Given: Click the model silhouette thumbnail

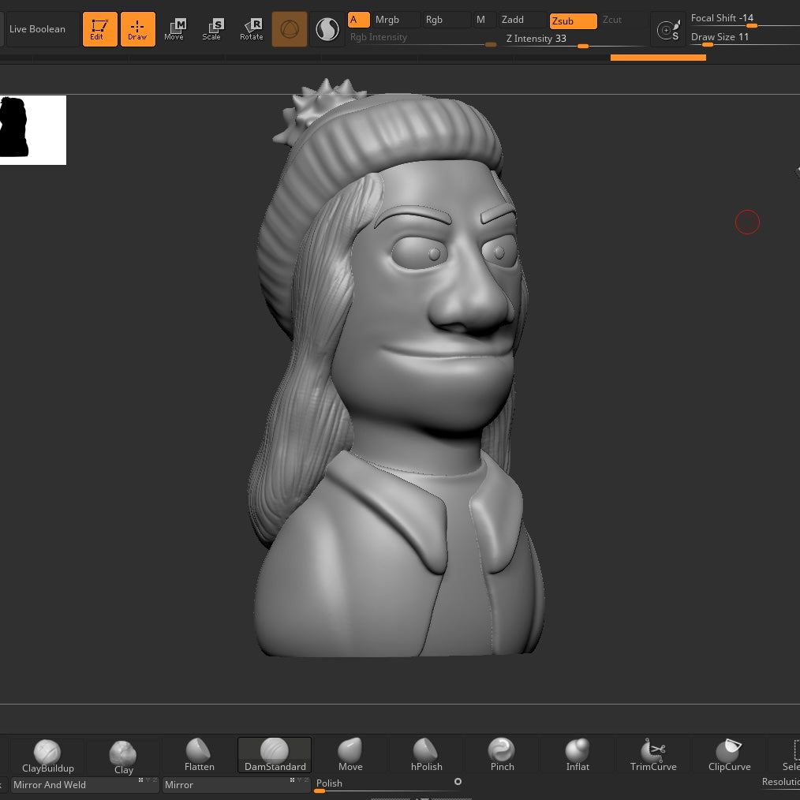Looking at the screenshot, I should pyautogui.click(x=32, y=130).
